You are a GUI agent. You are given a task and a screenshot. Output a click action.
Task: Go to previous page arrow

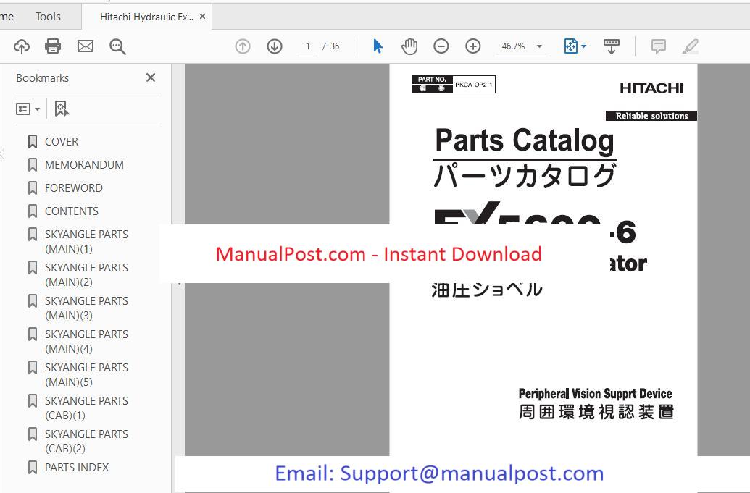(243, 46)
